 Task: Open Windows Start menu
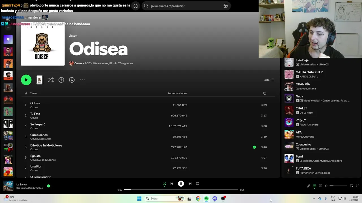tap(139, 199)
